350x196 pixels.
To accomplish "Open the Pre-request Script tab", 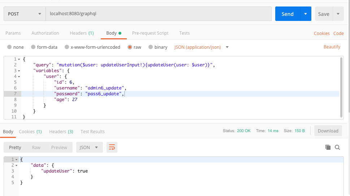I will pos(150,33).
